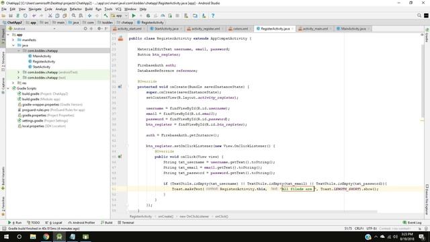Click the Windows Start button
This screenshot has height=242, width=430.
tap(6, 237)
